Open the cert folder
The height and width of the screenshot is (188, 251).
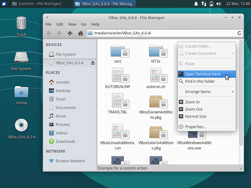pyautogui.click(x=118, y=51)
